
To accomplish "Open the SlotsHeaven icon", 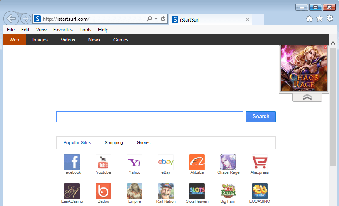I will click(197, 191).
